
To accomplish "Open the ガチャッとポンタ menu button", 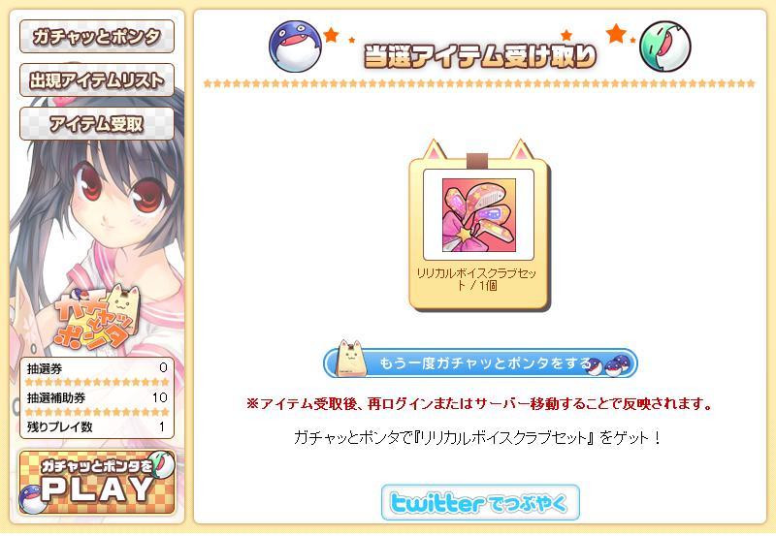I will [97, 36].
